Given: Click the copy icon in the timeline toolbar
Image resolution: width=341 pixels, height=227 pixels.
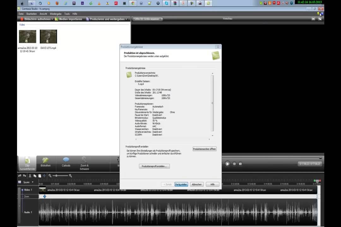Looking at the screenshot, I should click(35, 176).
